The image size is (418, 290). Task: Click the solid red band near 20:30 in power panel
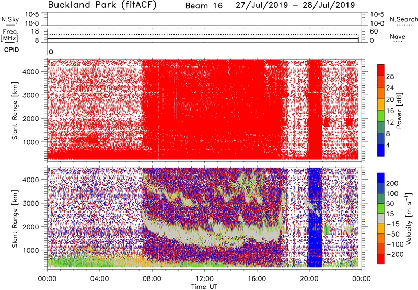(x=315, y=109)
